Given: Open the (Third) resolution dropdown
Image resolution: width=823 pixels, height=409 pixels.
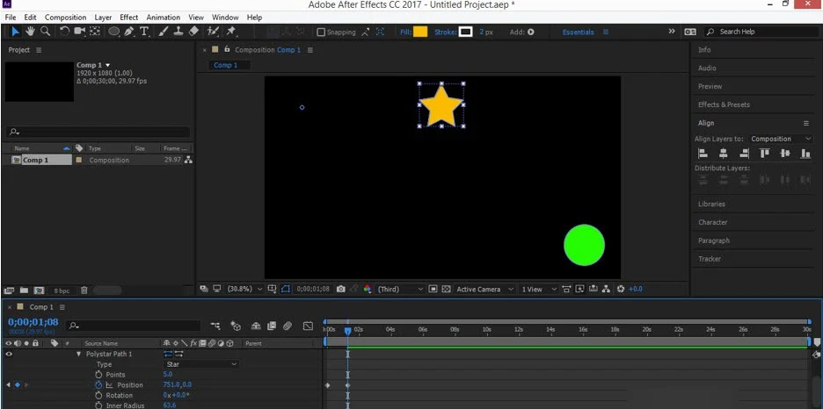Looking at the screenshot, I should pos(400,289).
